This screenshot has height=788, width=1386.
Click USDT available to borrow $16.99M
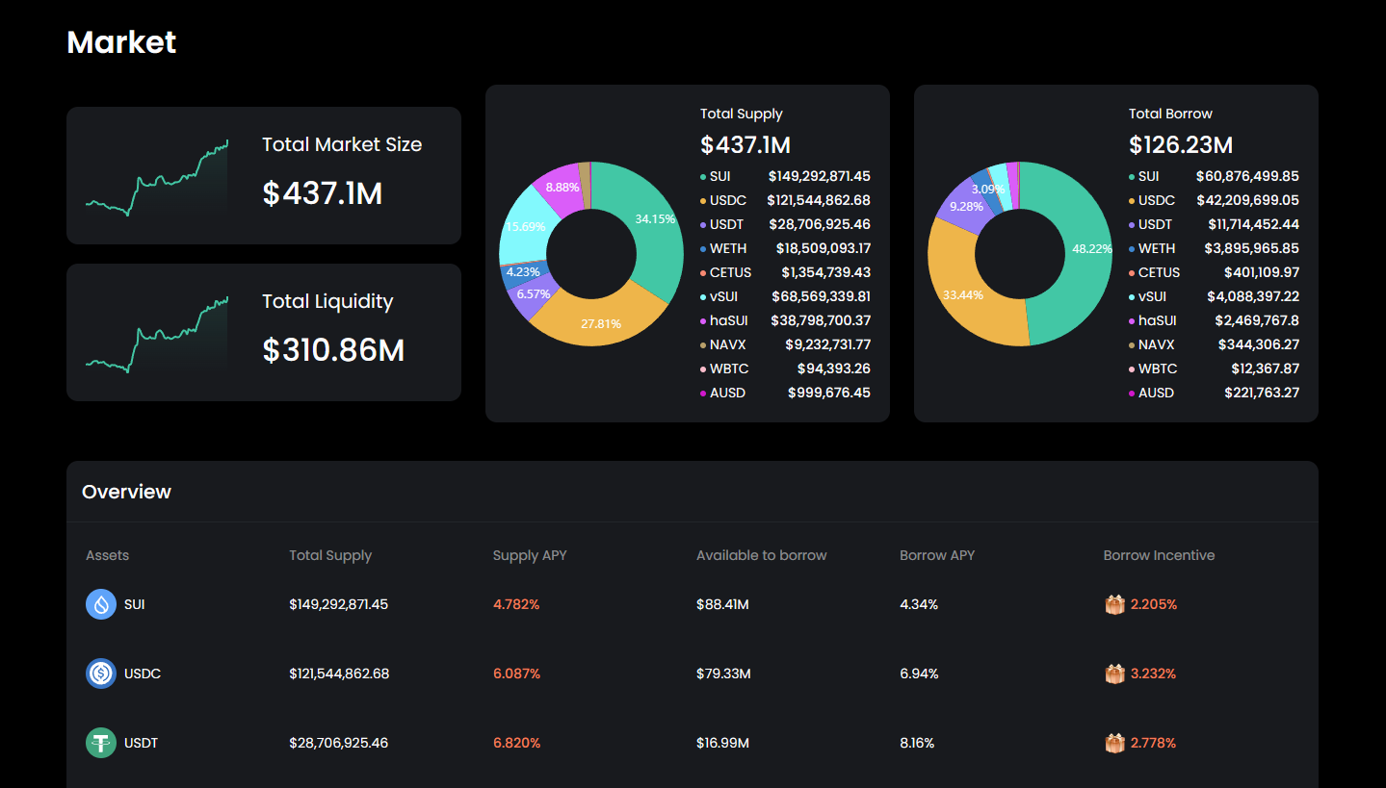pos(722,743)
